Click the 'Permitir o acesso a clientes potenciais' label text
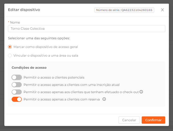 point(54,78)
